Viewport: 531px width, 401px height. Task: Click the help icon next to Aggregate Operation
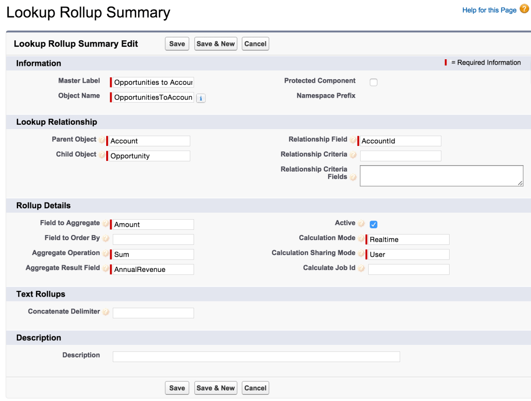106,254
